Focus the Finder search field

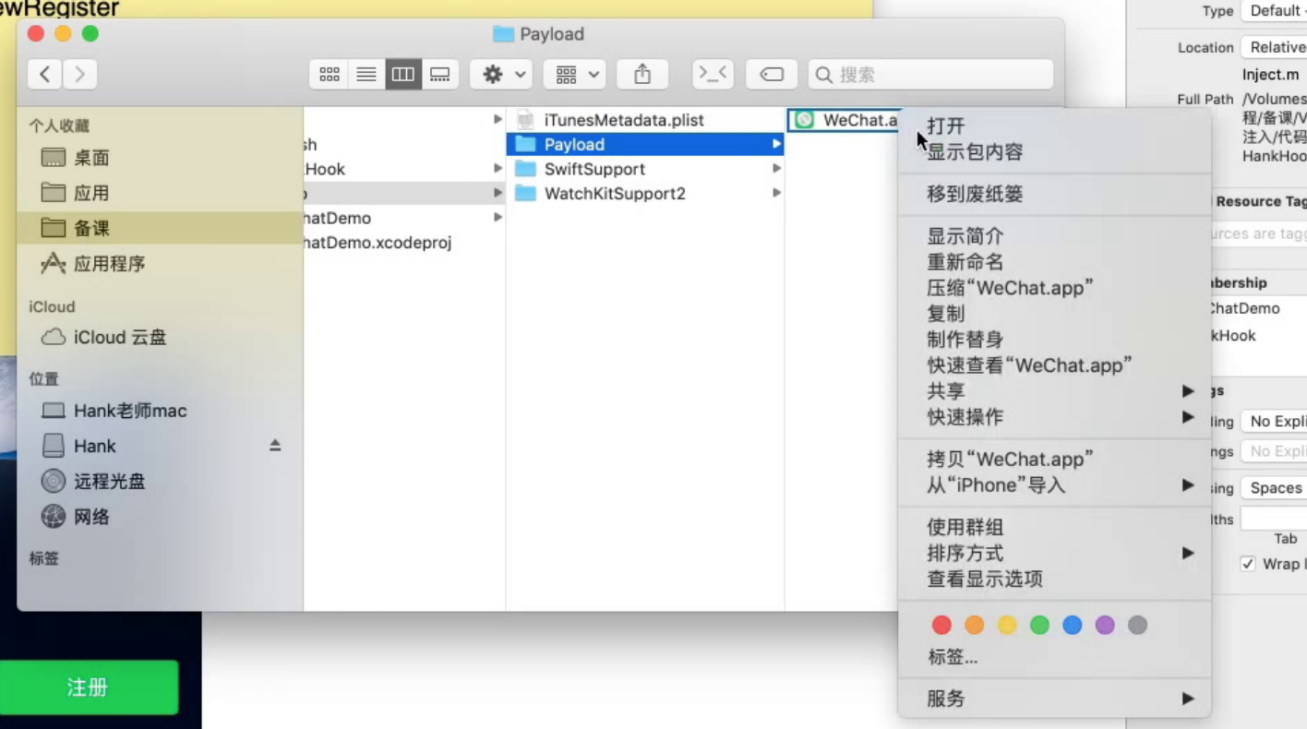930,75
